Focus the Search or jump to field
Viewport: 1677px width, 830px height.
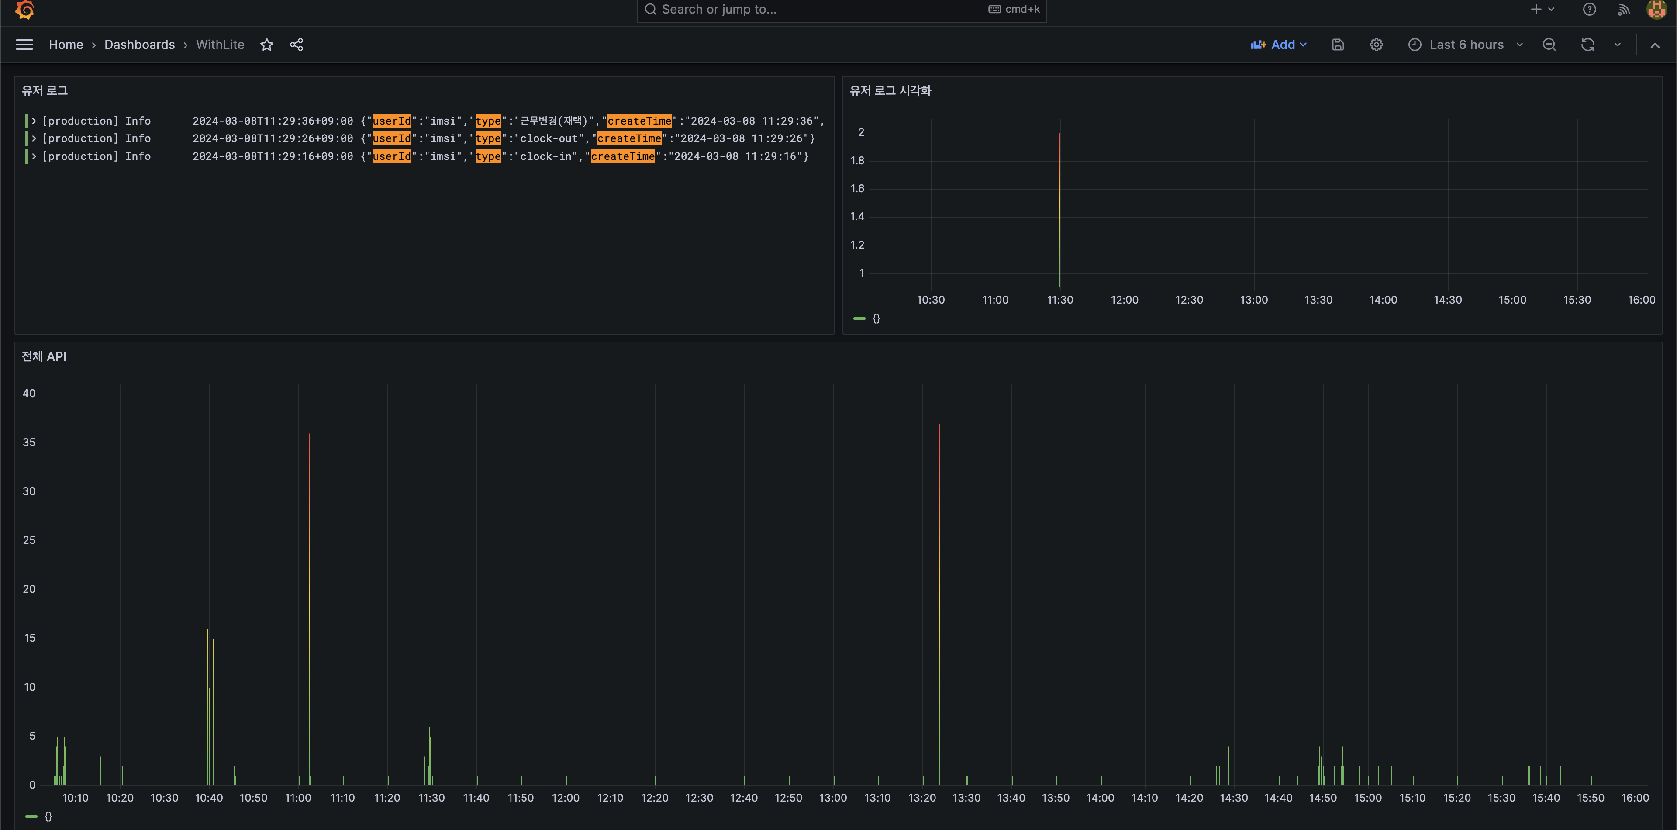click(841, 10)
